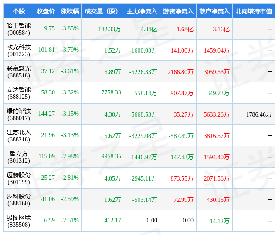
Task: Click hot money inflow 2166.80万
Action: click(x=180, y=72)
